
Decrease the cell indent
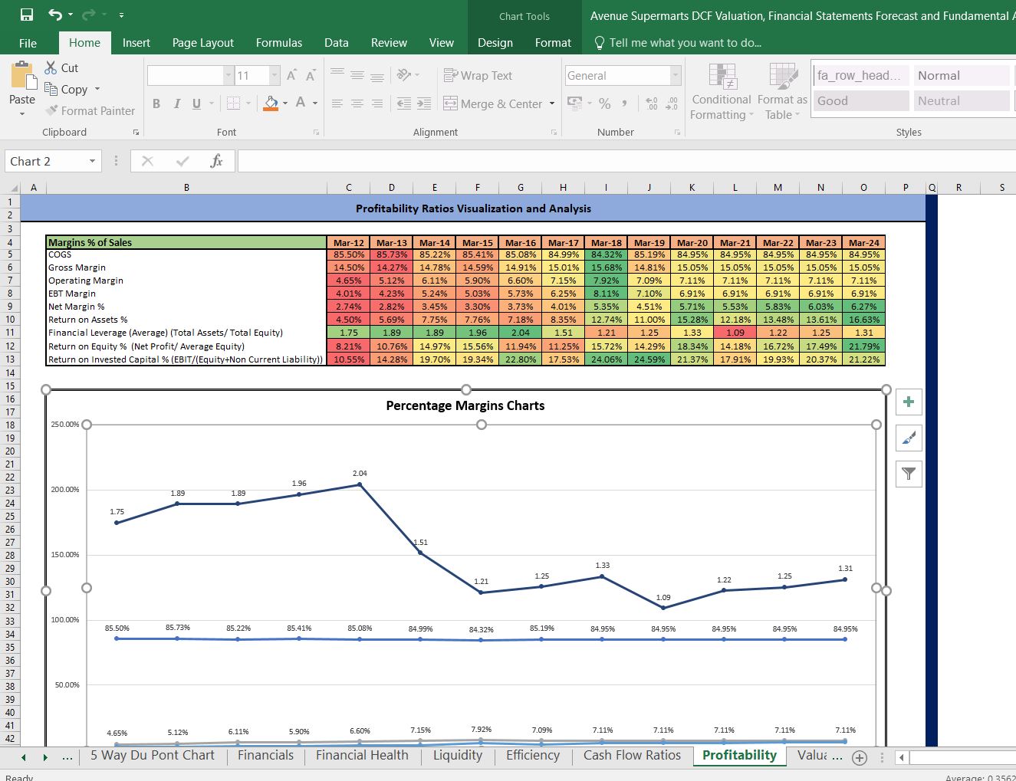tap(404, 103)
